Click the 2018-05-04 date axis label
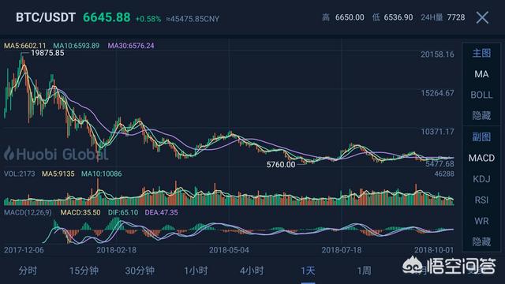 (229, 250)
